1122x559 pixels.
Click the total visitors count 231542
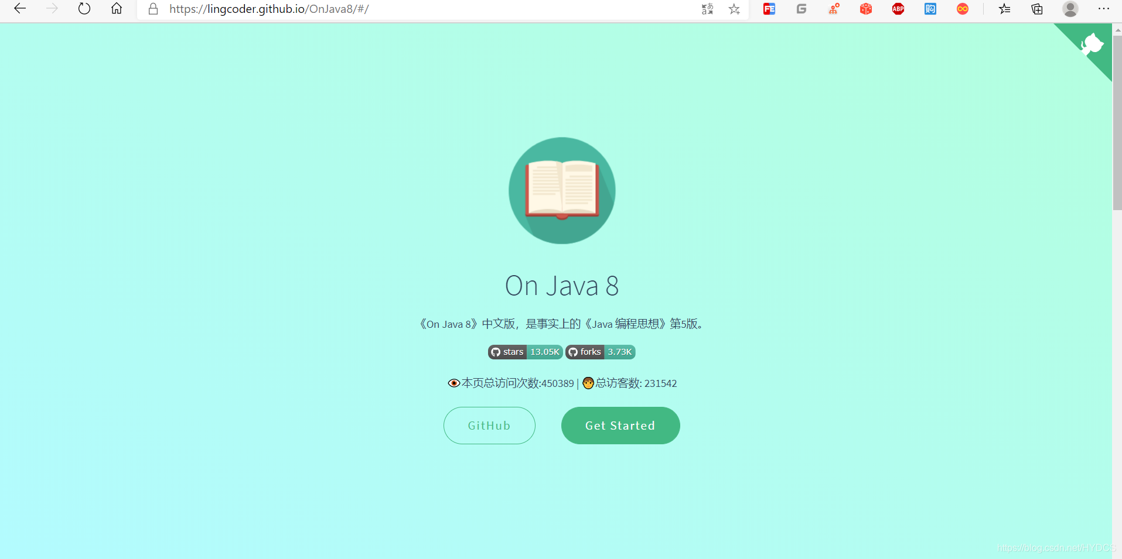[x=660, y=383]
